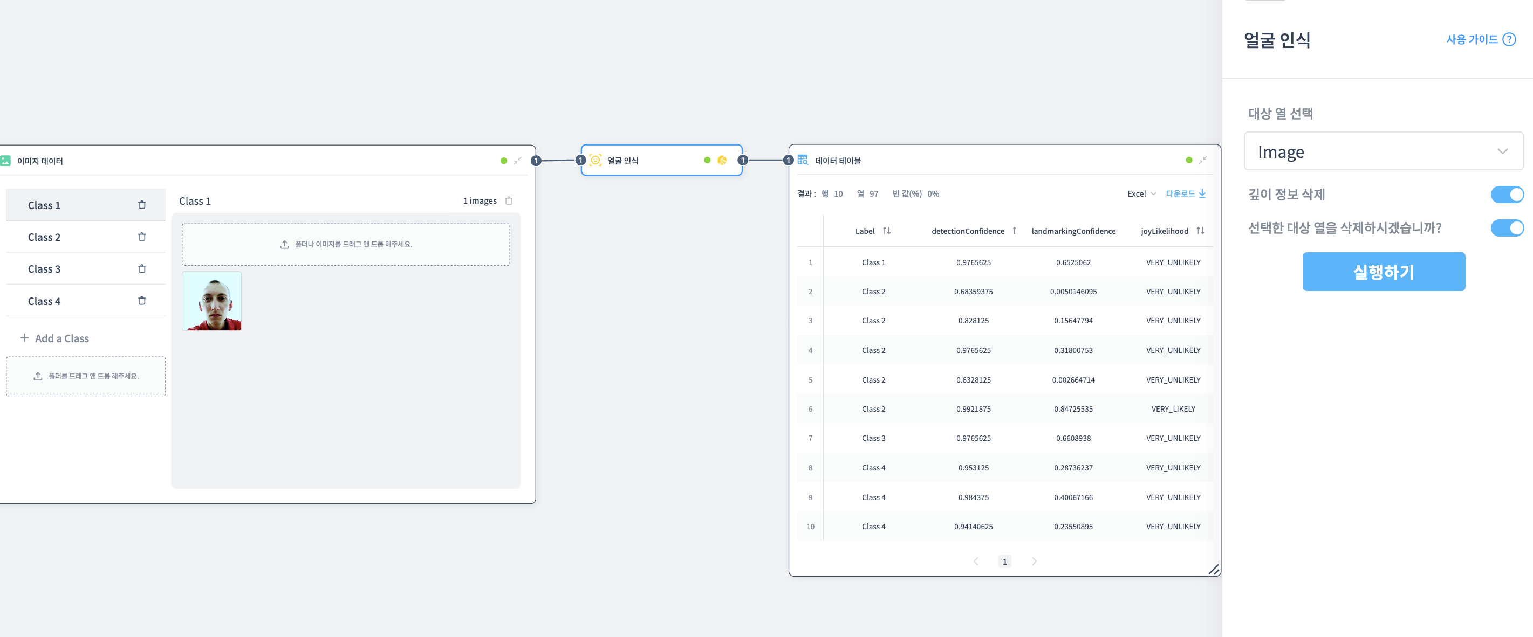Open the Excel format dropdown
1533x637 pixels.
point(1141,194)
